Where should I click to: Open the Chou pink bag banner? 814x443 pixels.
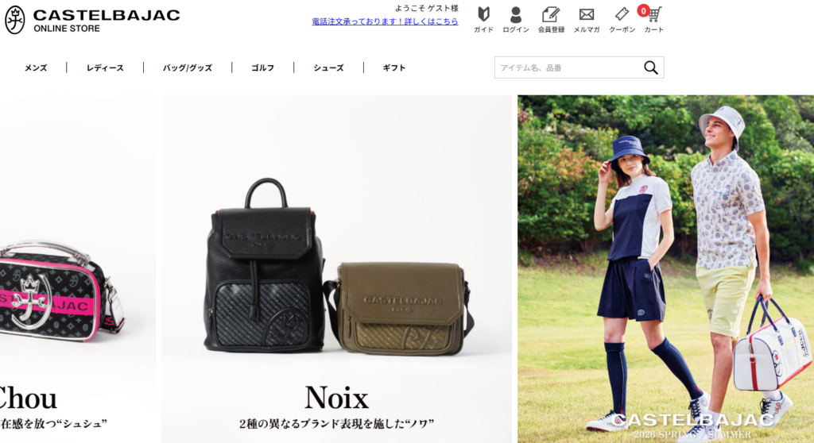point(78,268)
